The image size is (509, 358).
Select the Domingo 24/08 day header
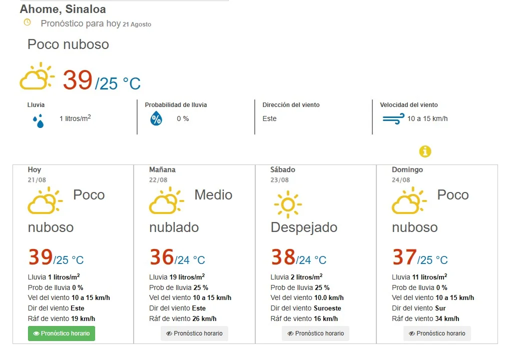coord(407,174)
